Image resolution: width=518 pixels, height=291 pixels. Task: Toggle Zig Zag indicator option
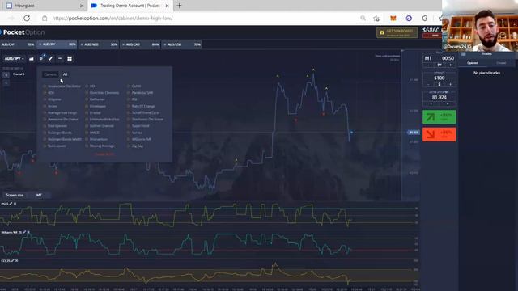(x=135, y=145)
